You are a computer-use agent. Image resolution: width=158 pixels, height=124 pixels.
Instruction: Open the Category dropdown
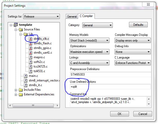[x=97, y=25]
